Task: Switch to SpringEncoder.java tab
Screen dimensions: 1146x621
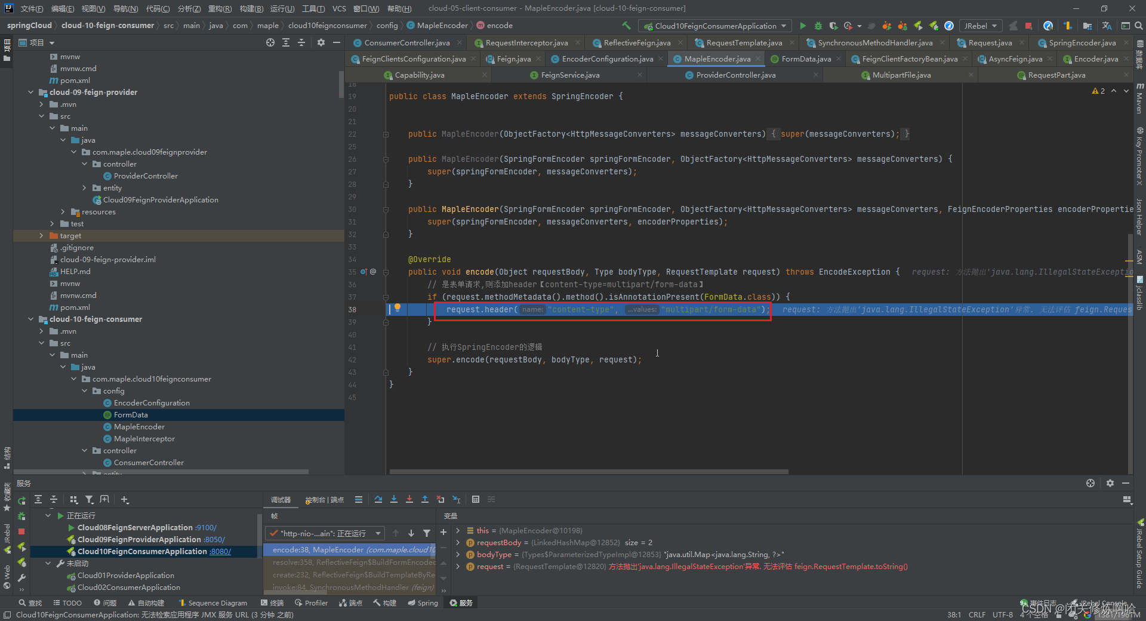Action: [x=1082, y=42]
